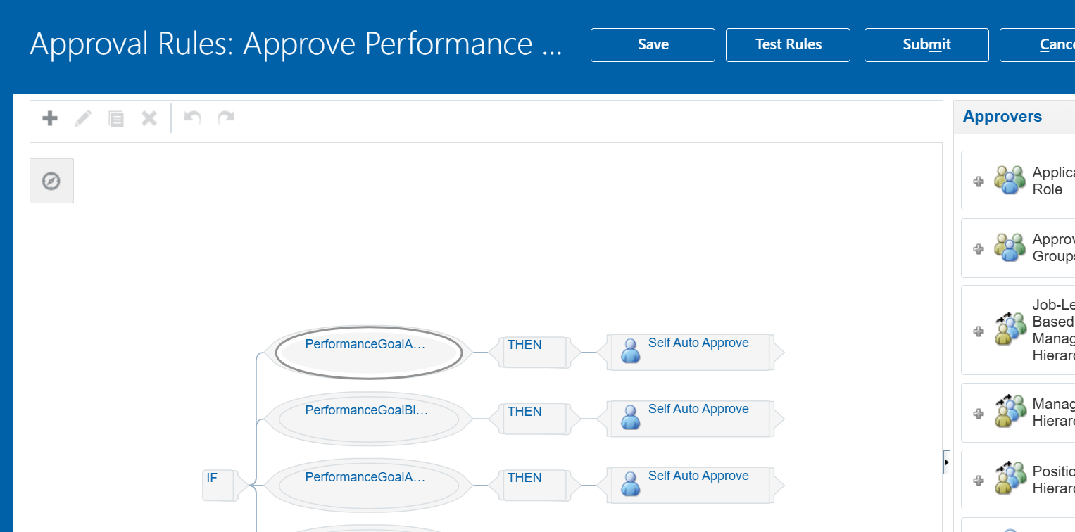The image size is (1075, 532).
Task: Click the plus sign beside Job-Level Based hierarchy
Action: tap(978, 331)
